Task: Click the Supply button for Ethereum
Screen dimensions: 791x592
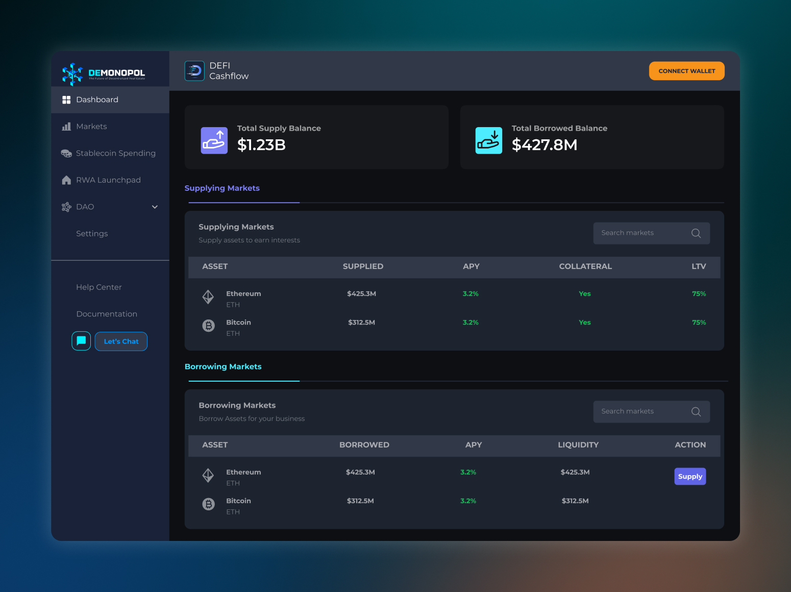Action: pyautogui.click(x=690, y=477)
